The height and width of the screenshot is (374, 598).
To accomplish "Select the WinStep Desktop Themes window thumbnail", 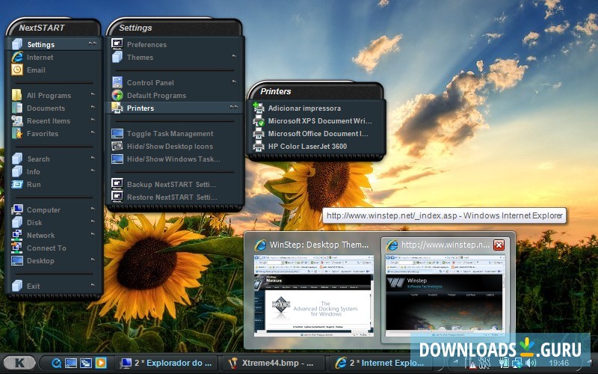I will [312, 286].
